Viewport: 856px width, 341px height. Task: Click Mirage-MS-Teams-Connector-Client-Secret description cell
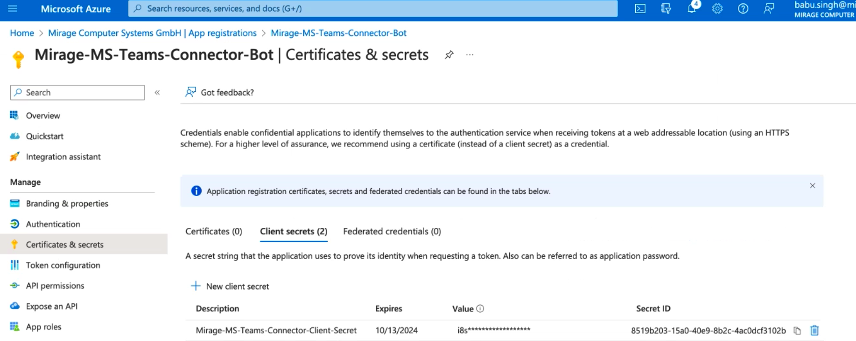276,330
